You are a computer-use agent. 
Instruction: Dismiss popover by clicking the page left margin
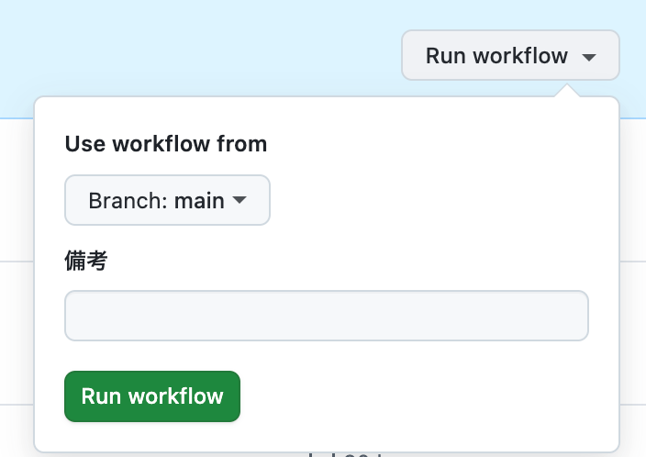(17, 329)
